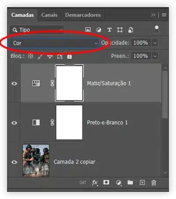Viewport: 176px width, 199px height.
Task: Add a layer mask
Action: tap(106, 182)
